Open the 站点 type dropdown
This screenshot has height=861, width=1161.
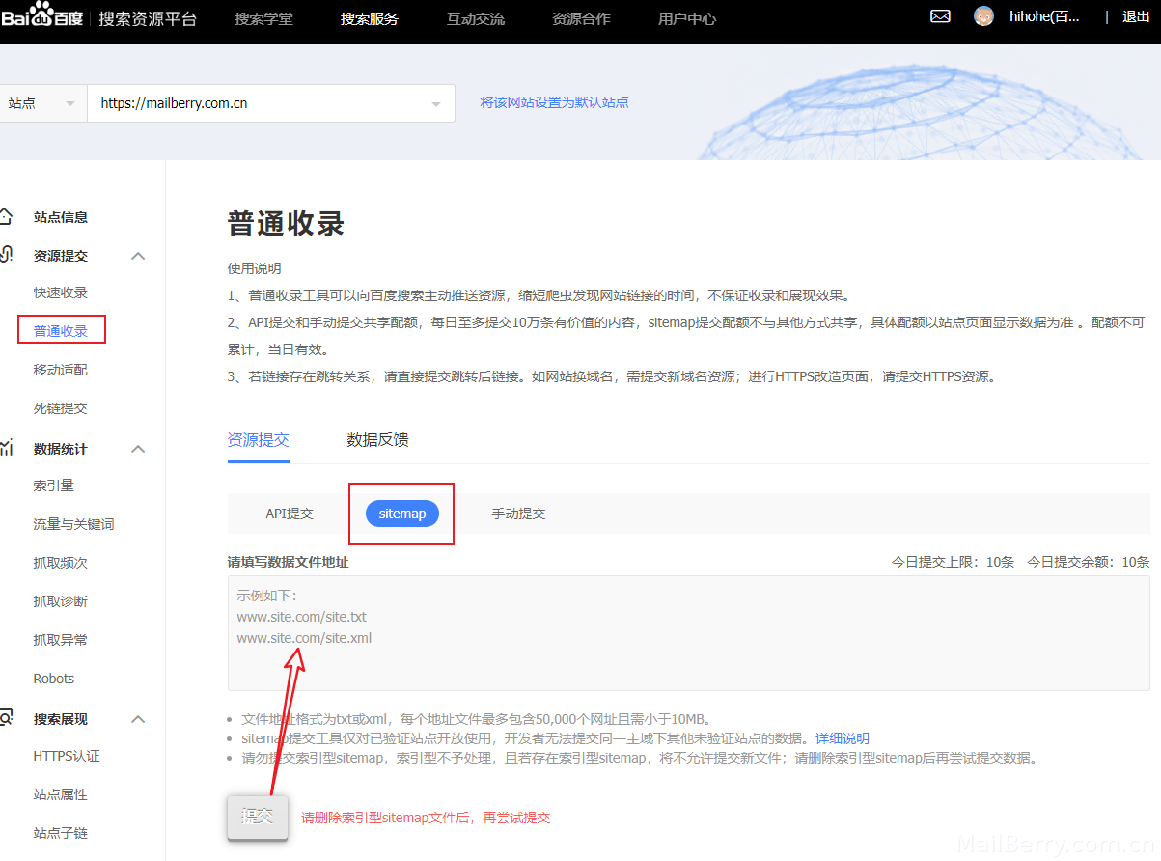tap(43, 103)
